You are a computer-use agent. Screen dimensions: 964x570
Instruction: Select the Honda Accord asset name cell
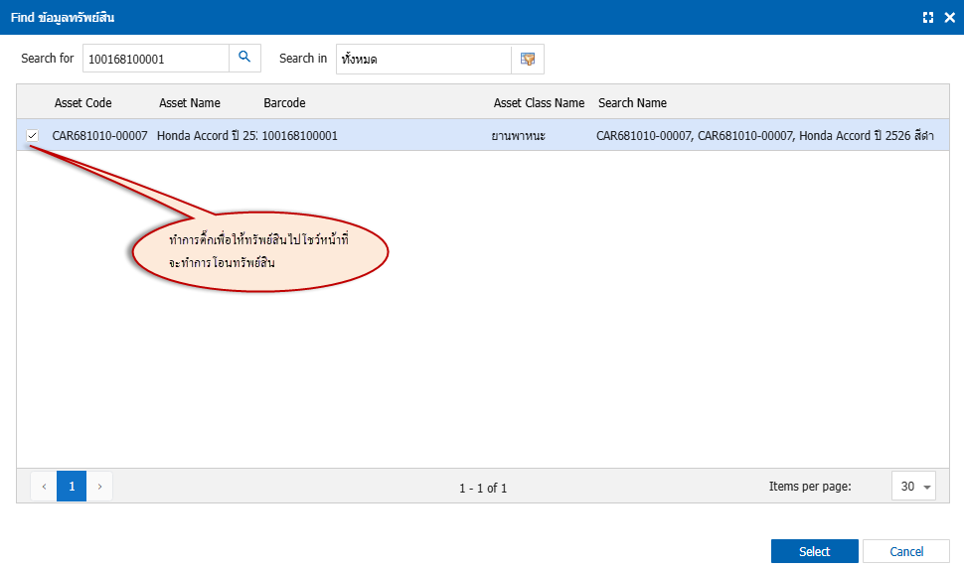207,135
